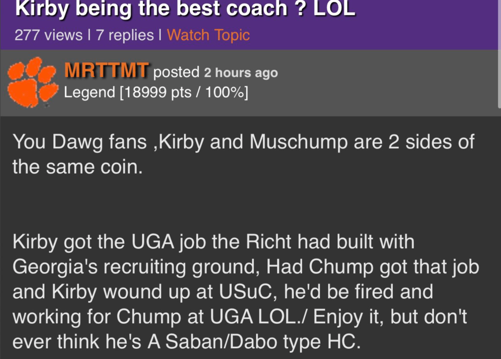Click 'Enjoy it, but don't' text

(390, 317)
